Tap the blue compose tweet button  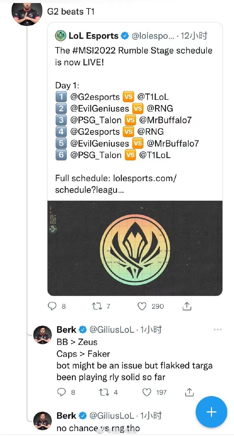[211, 412]
